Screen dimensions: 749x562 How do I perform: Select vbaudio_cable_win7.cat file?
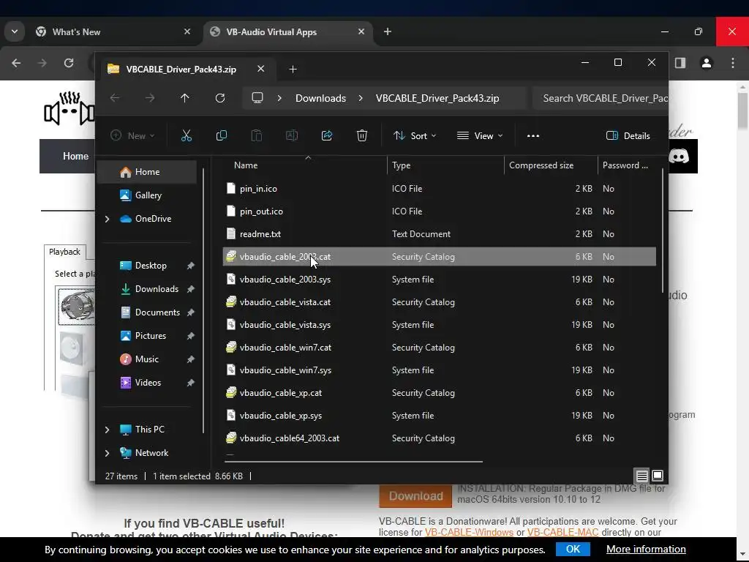(440, 348)
